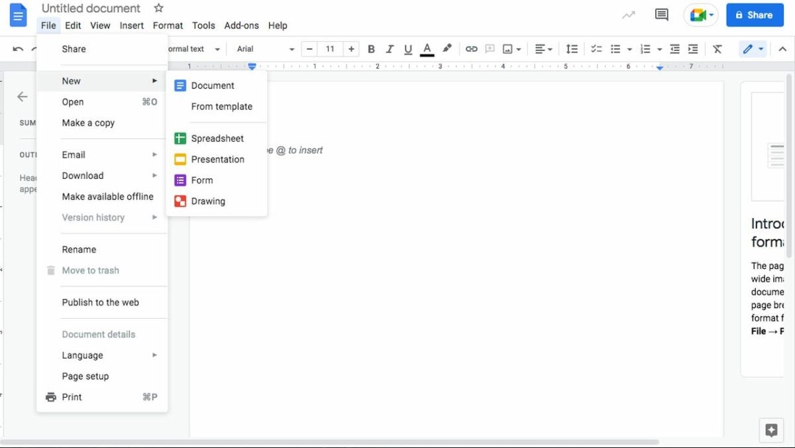
Task: Click the yellow Presentation icon
Action: pos(180,159)
